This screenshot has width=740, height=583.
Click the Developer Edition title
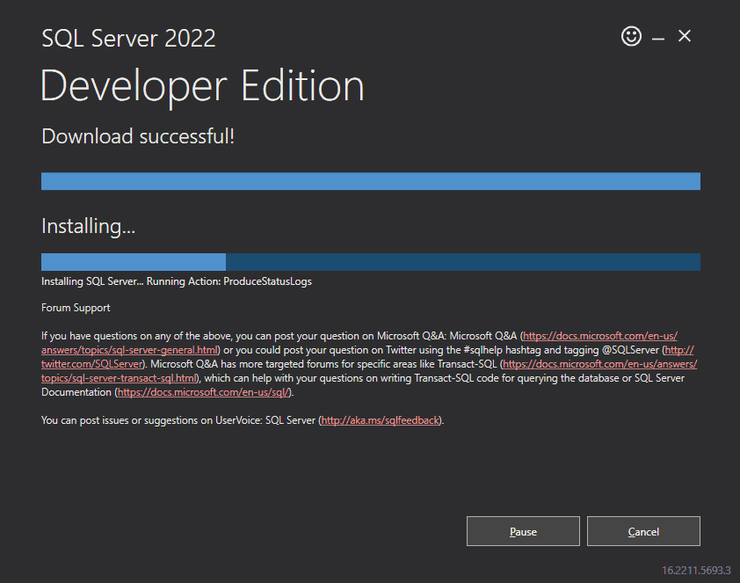pos(202,86)
